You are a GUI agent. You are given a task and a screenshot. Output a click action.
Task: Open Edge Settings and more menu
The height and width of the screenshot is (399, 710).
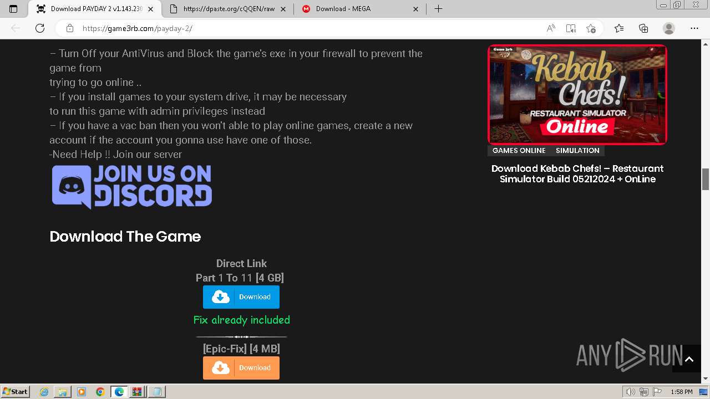coord(694,28)
